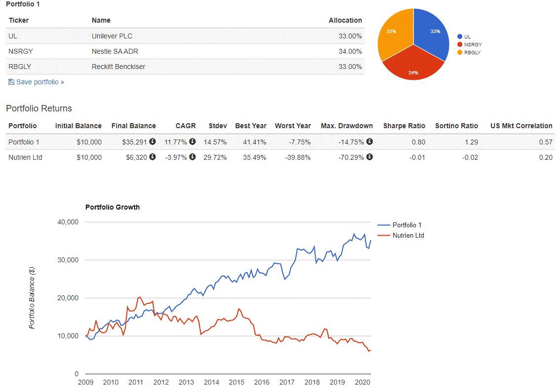This screenshot has width=560, height=392.
Task: Click info icon next to Nutrien final balance $6,320
Action: (152, 157)
